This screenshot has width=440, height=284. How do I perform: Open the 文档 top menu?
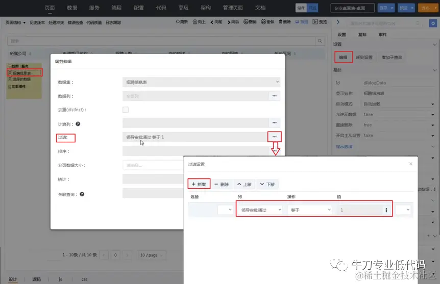[260, 8]
